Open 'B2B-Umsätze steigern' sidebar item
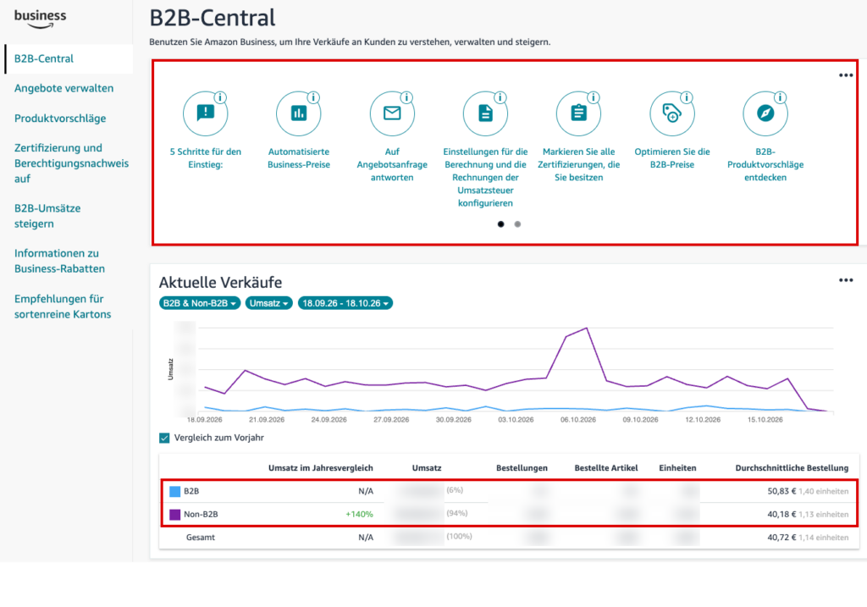 47,216
